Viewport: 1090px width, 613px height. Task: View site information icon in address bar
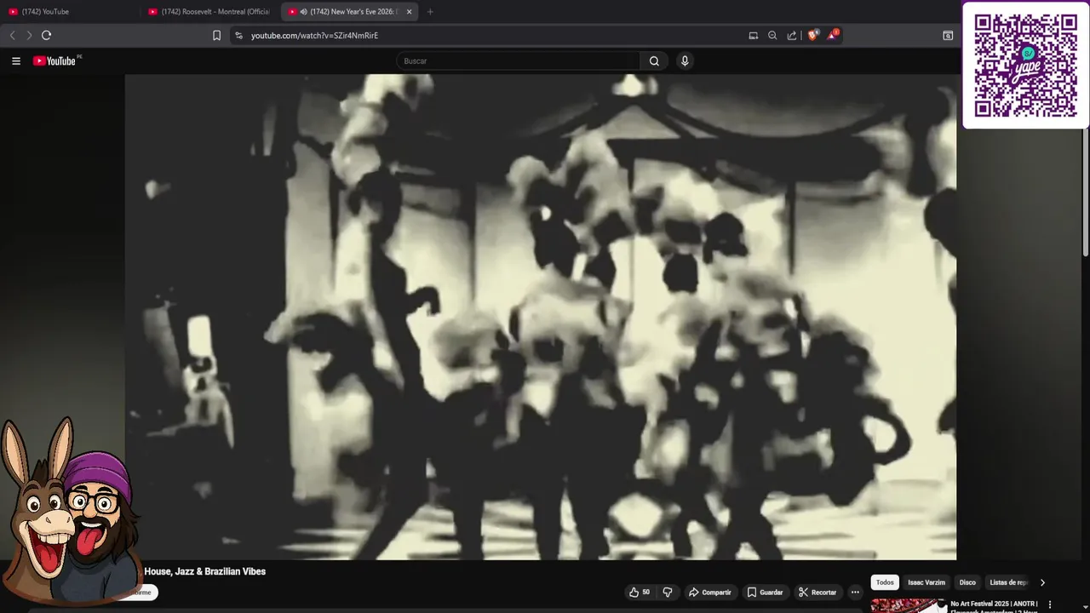click(x=238, y=35)
